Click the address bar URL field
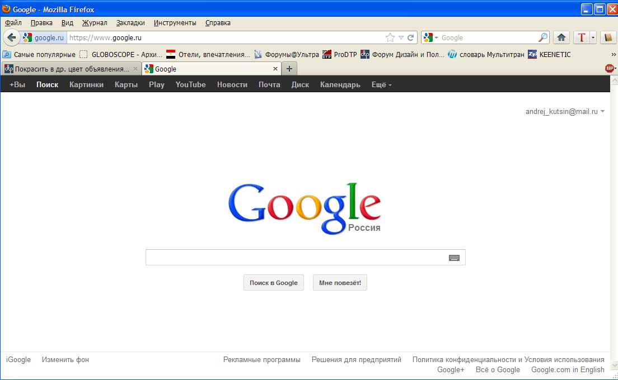Image resolution: width=618 pixels, height=380 pixels. [x=226, y=38]
